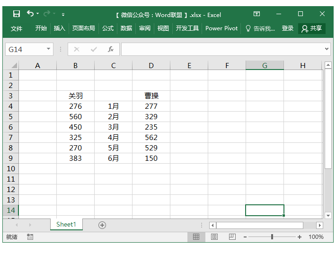Open Insert Function via the fx icon
Image resolution: width=336 pixels, height=254 pixels.
(x=111, y=49)
